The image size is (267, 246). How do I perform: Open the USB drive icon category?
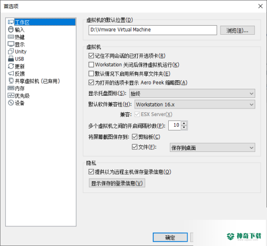(11, 59)
